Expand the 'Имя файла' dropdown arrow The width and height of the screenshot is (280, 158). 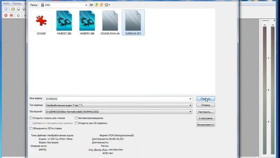[x=190, y=99]
